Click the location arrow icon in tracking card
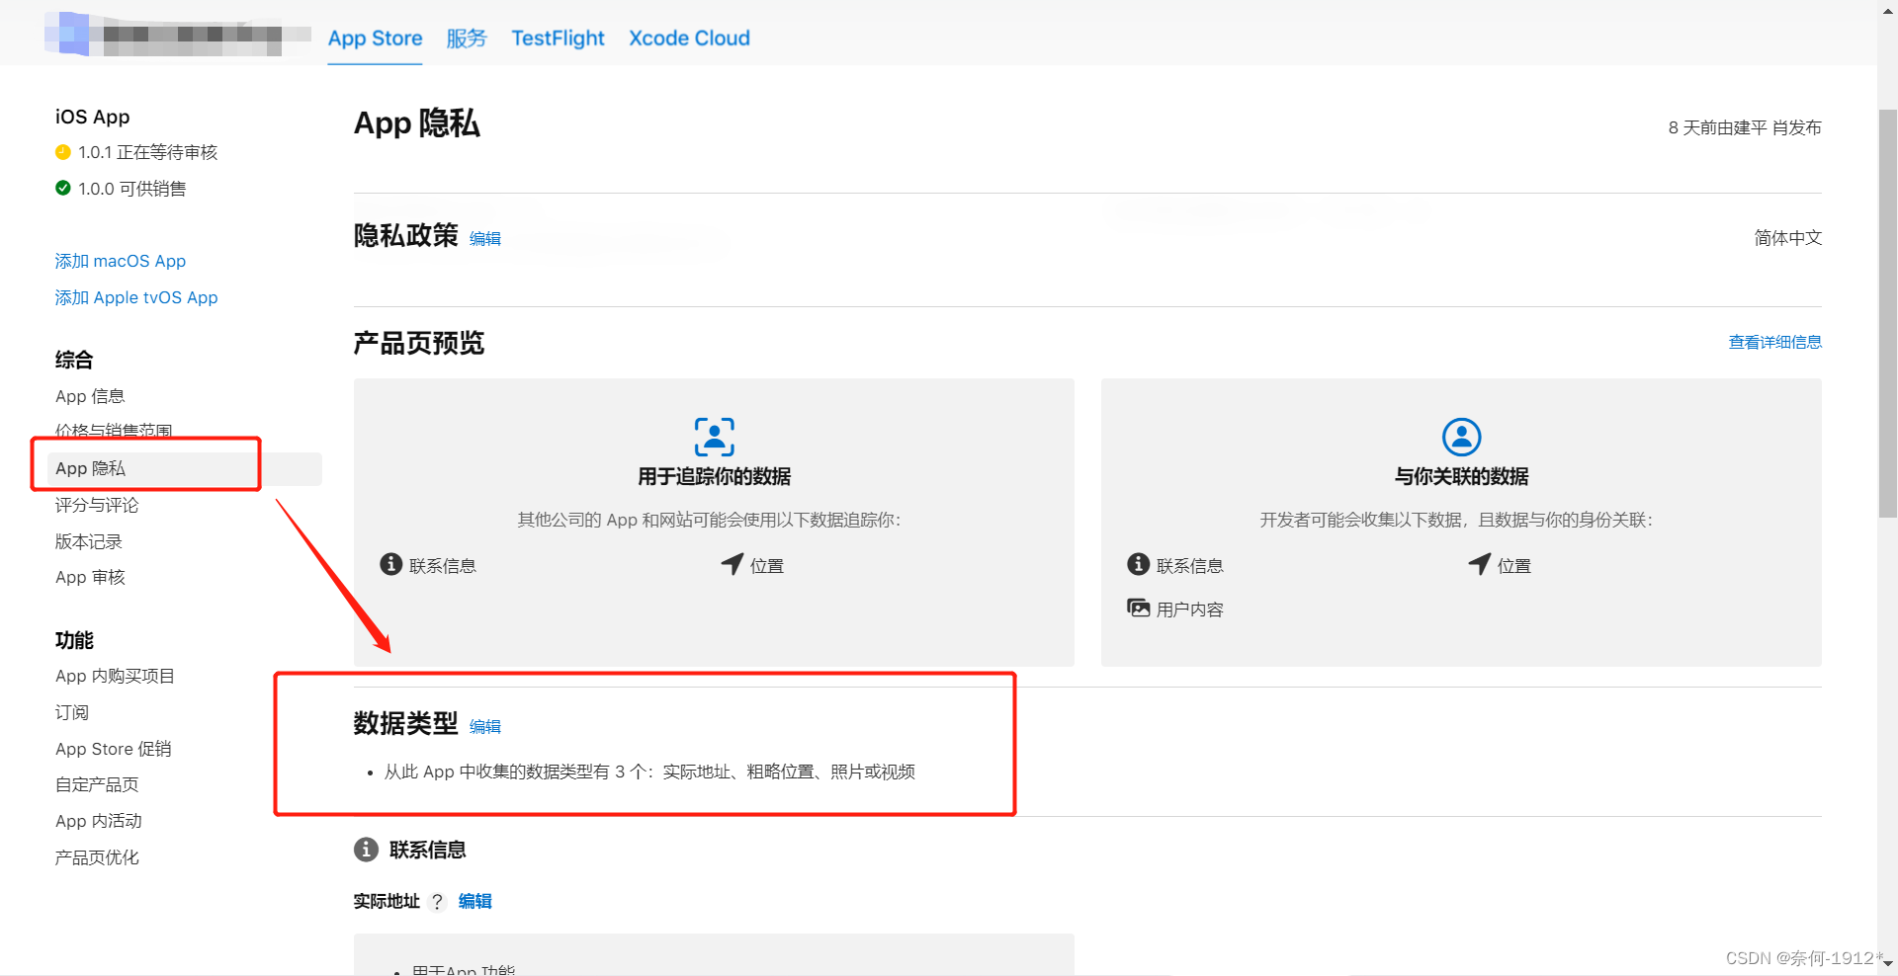 coord(732,564)
